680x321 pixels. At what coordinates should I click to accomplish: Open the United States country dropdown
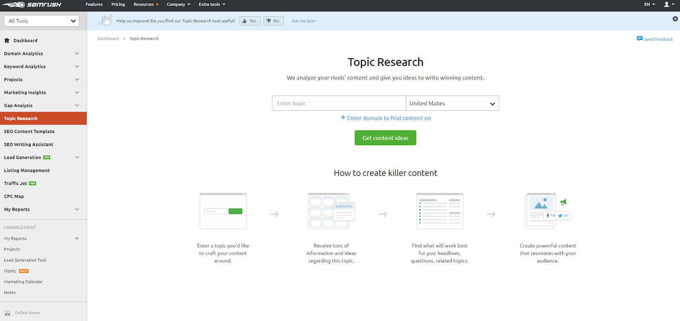click(x=452, y=103)
